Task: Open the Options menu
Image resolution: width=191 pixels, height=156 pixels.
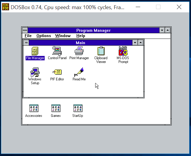Action: click(x=43, y=36)
